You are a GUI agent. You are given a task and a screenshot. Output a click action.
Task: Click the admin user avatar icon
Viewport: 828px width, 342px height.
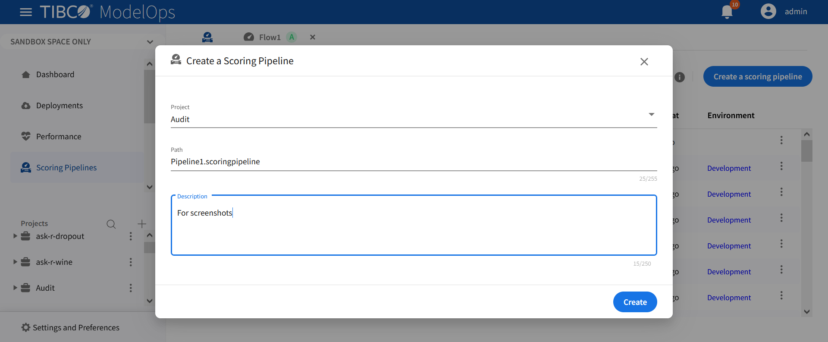[768, 12]
